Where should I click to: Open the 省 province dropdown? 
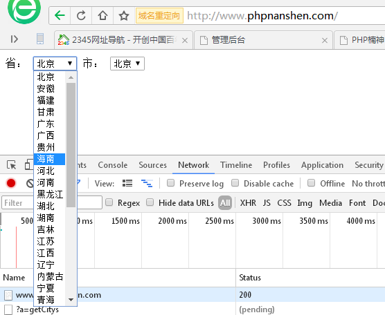pyautogui.click(x=55, y=64)
